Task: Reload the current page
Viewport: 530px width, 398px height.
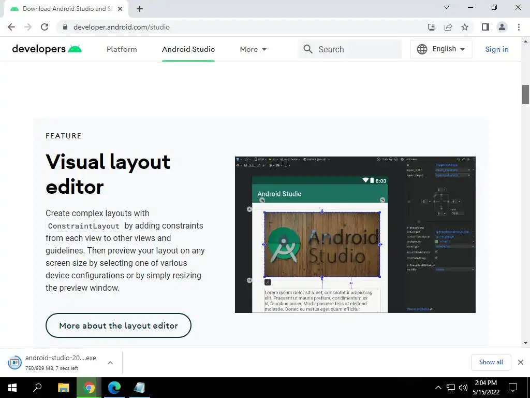Action: (45, 27)
